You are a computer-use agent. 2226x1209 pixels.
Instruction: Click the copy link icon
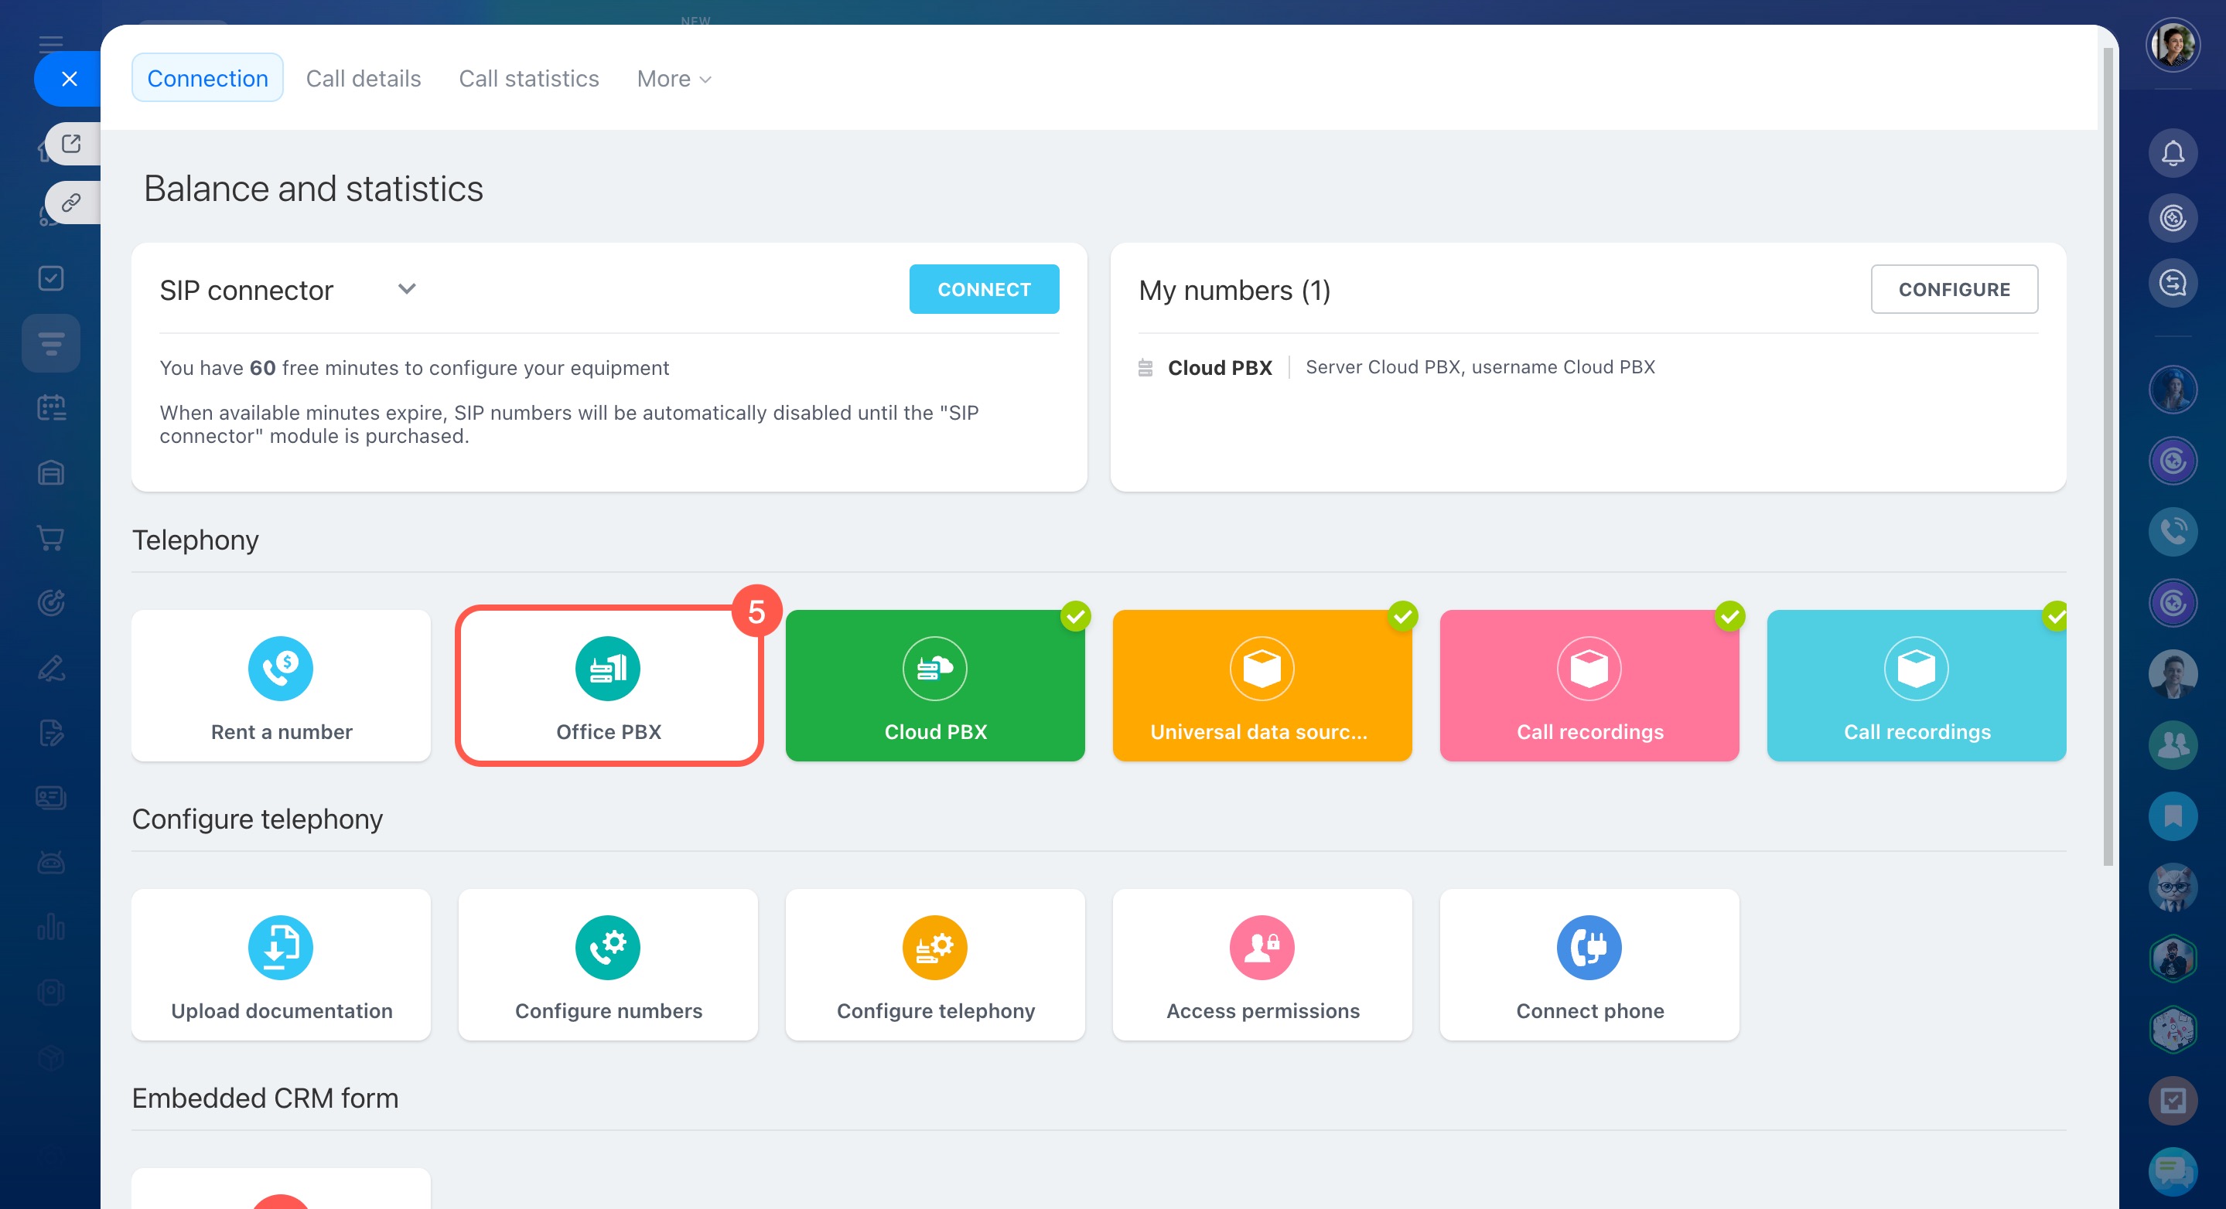click(72, 203)
